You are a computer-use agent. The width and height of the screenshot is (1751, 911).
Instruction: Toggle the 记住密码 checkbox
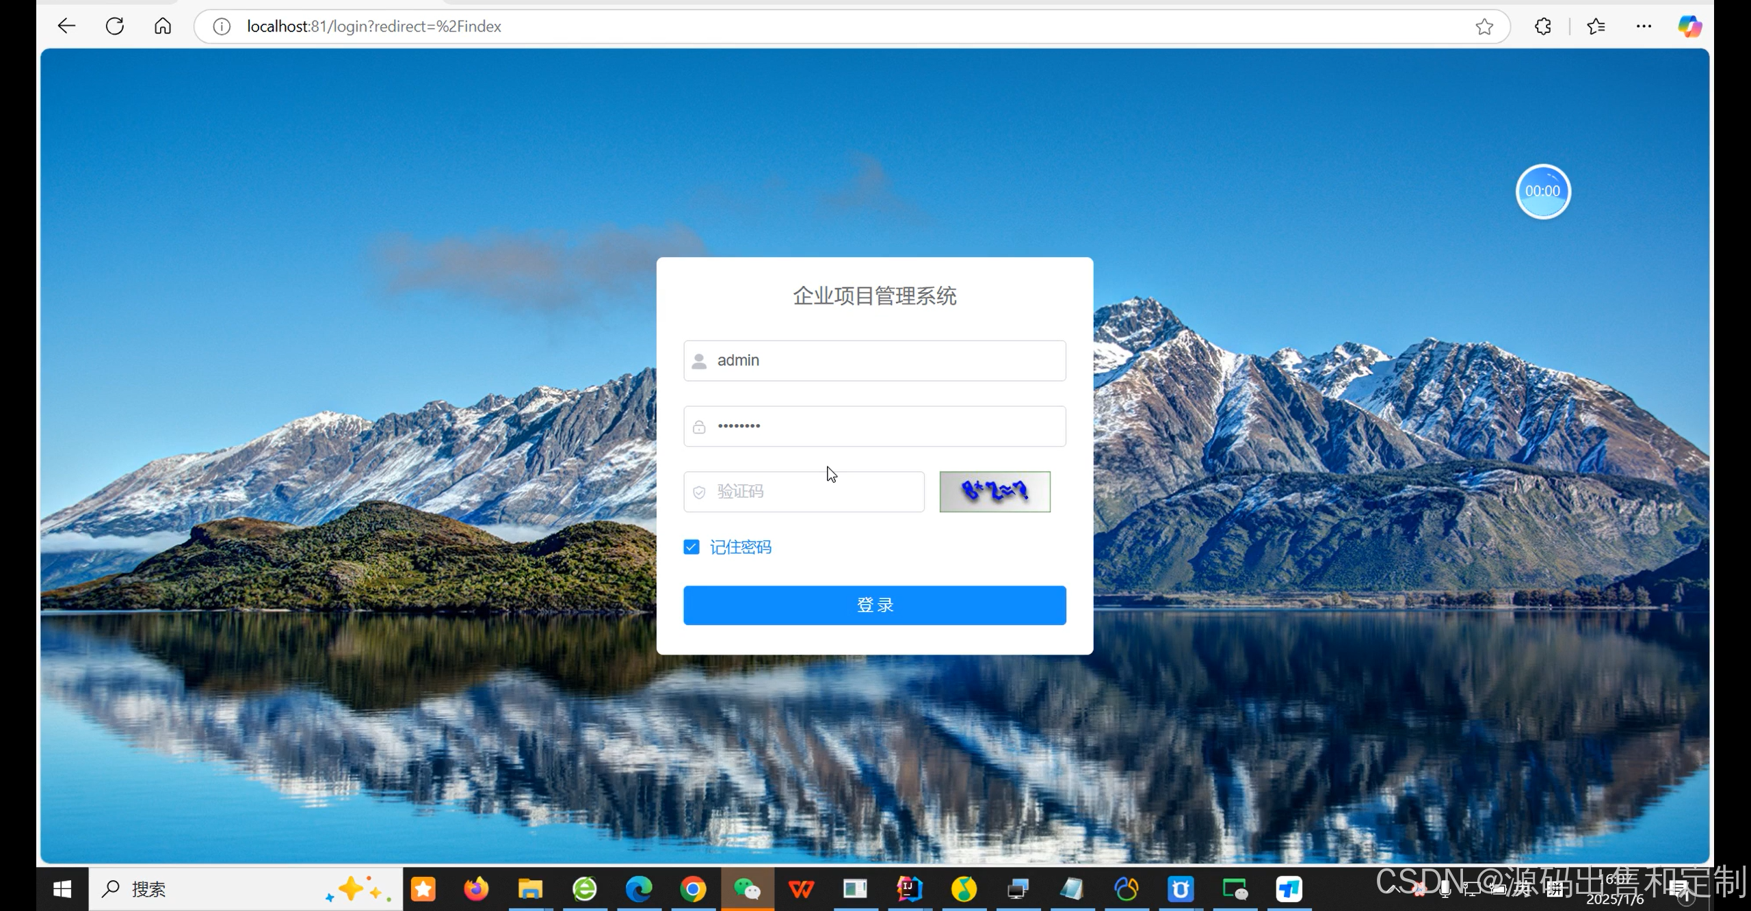click(692, 547)
